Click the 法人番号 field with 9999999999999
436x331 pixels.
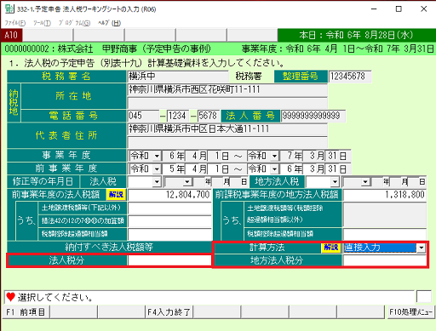(313, 116)
